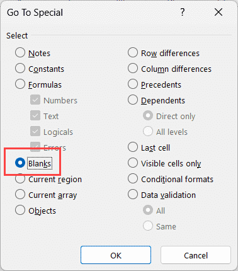Screen dimensions: 238x271
Task: Choose the Dependents option
Action: [x=133, y=100]
